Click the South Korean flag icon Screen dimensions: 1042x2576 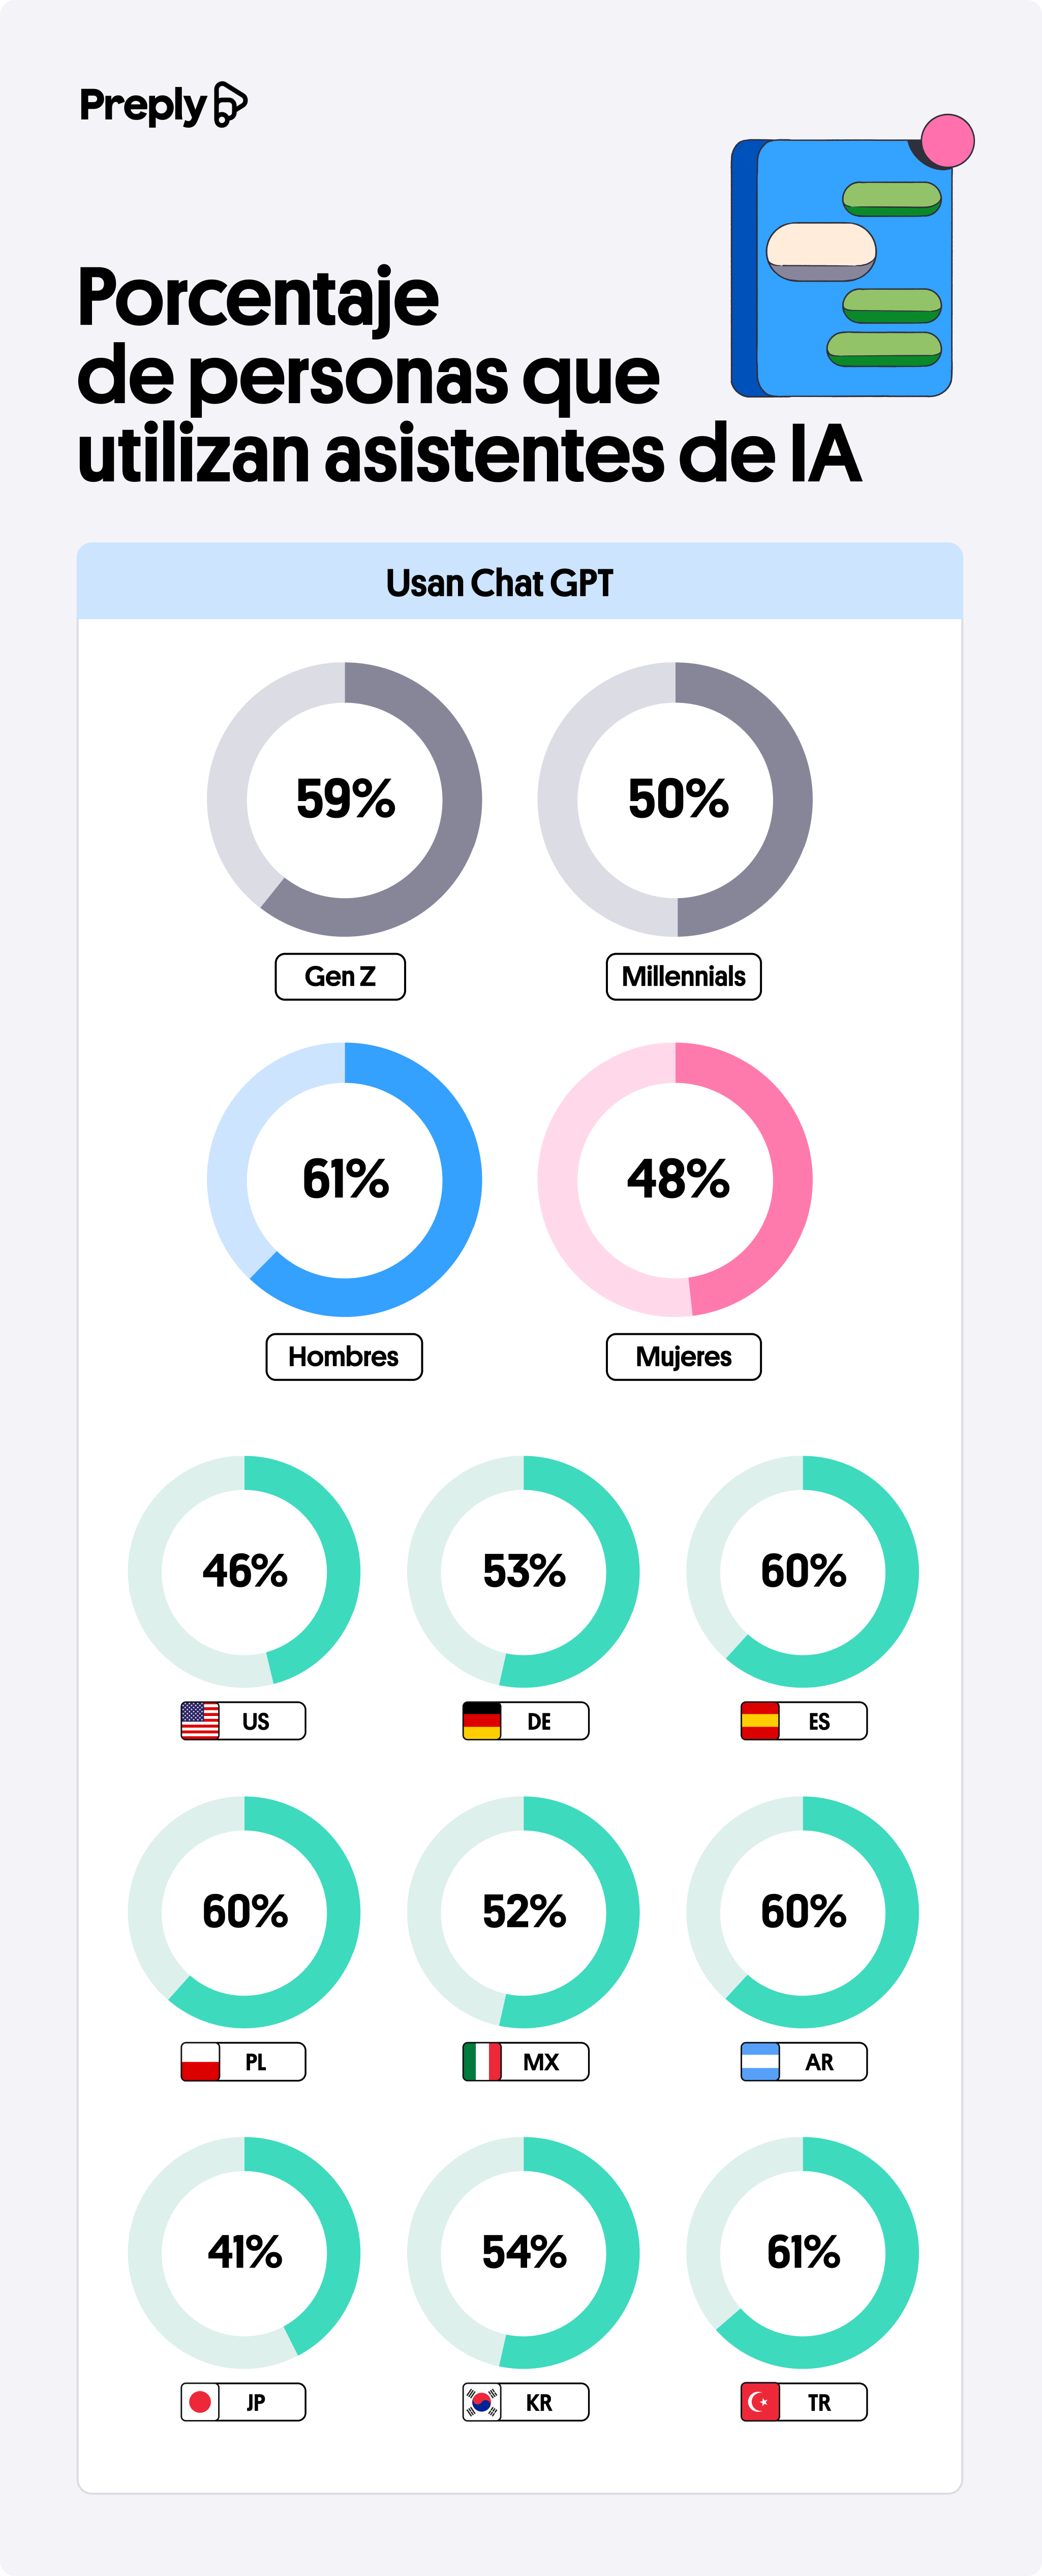pyautogui.click(x=482, y=2402)
